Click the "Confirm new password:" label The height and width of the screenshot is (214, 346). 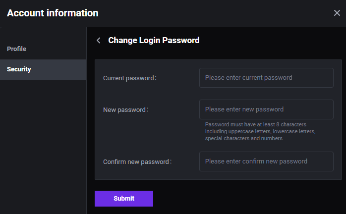click(137, 162)
